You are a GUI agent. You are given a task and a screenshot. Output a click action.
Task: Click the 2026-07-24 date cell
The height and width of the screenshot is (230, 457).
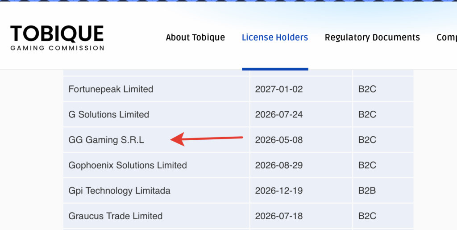click(278, 115)
